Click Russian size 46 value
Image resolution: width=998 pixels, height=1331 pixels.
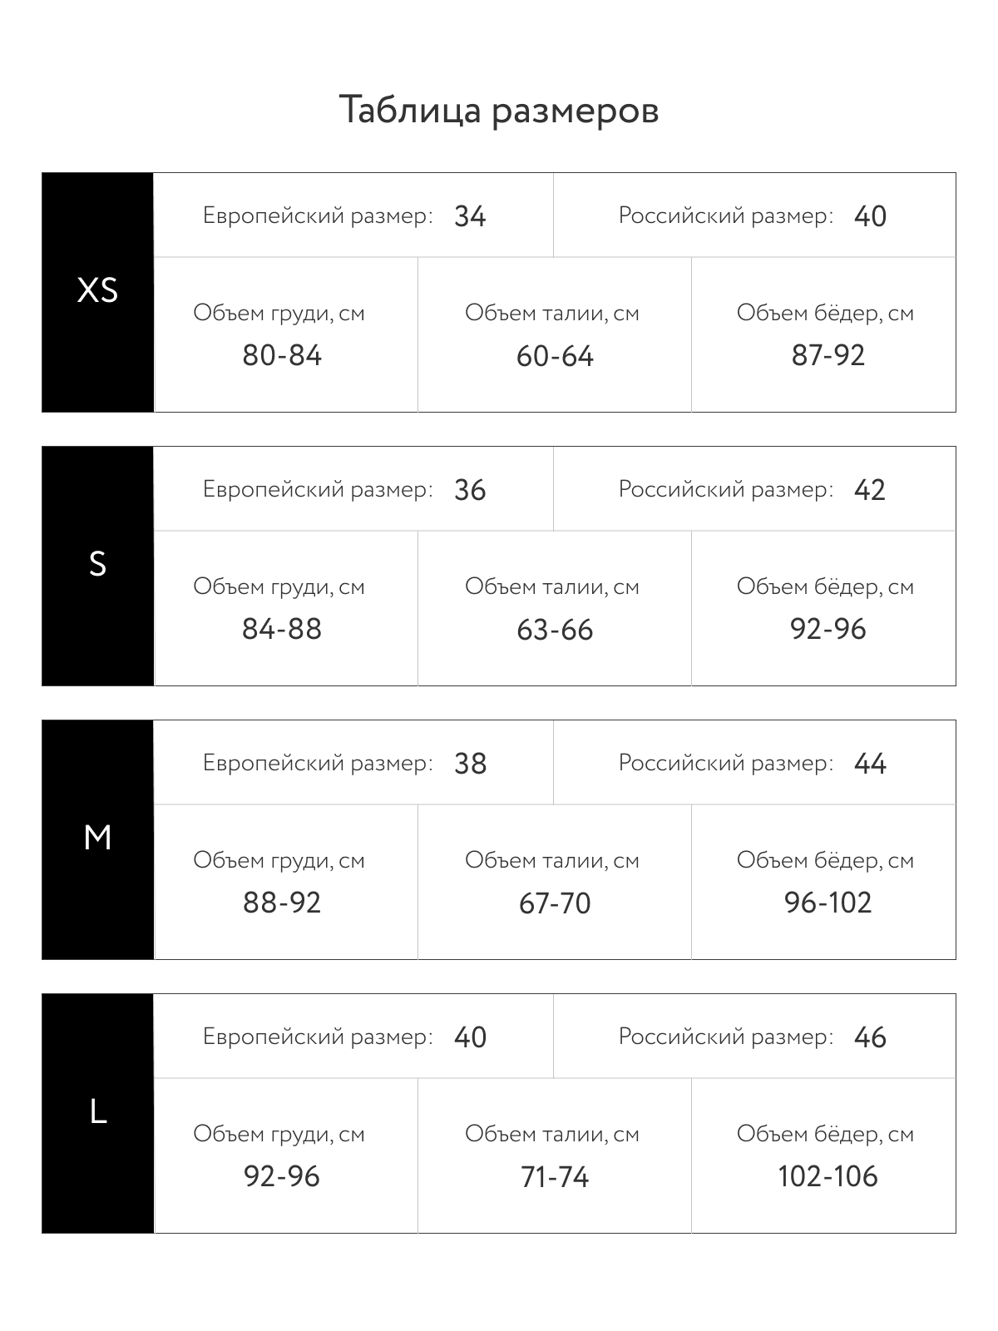(x=870, y=1037)
